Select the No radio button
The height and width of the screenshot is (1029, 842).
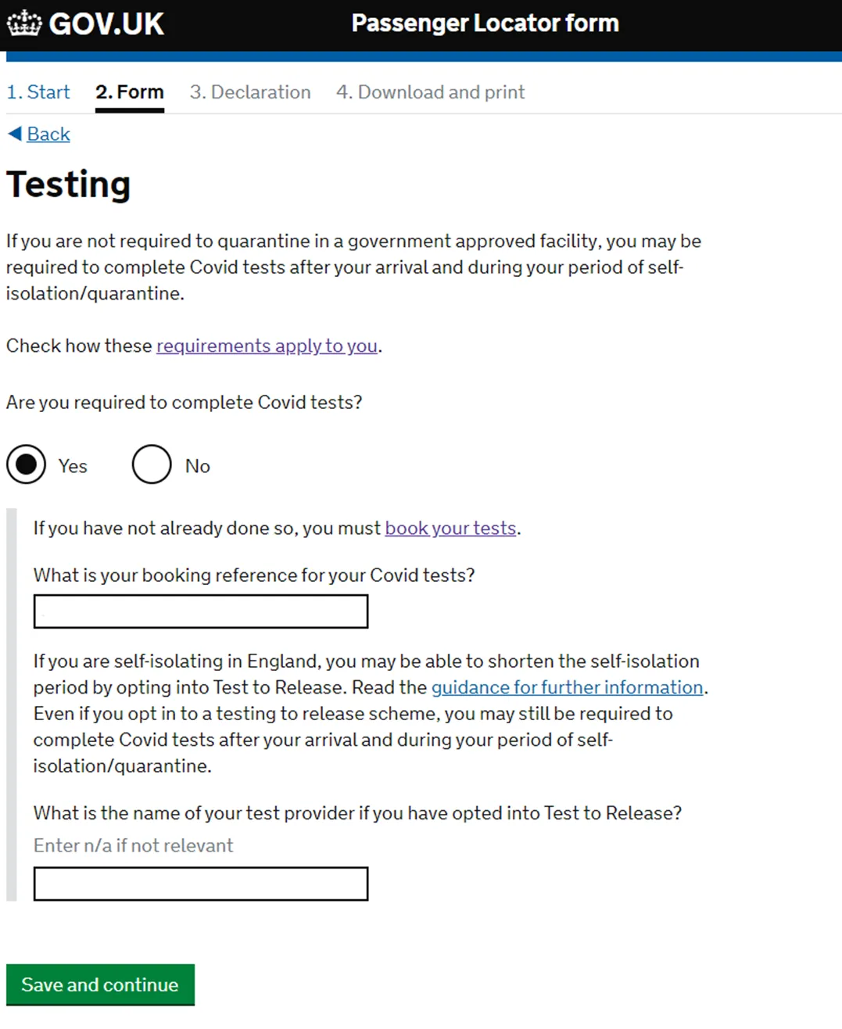pos(152,464)
